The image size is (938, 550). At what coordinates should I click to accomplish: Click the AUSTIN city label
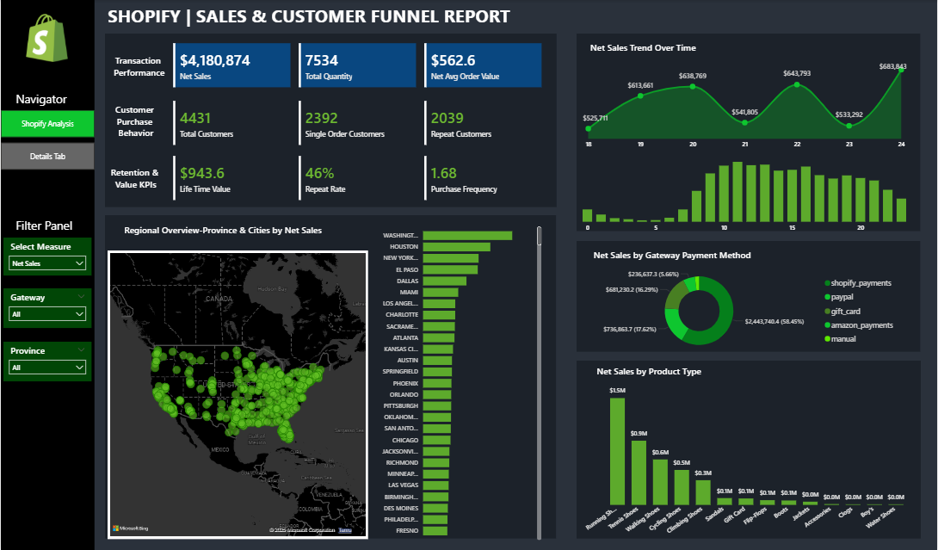point(408,361)
